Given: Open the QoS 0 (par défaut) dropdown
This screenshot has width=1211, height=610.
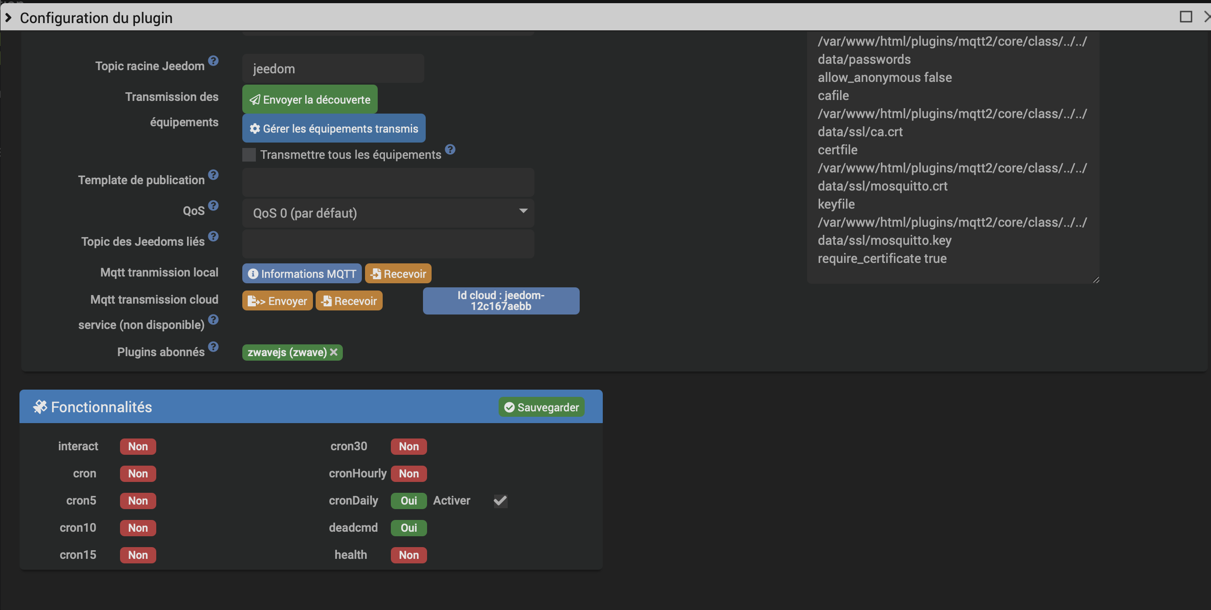Looking at the screenshot, I should pos(388,213).
